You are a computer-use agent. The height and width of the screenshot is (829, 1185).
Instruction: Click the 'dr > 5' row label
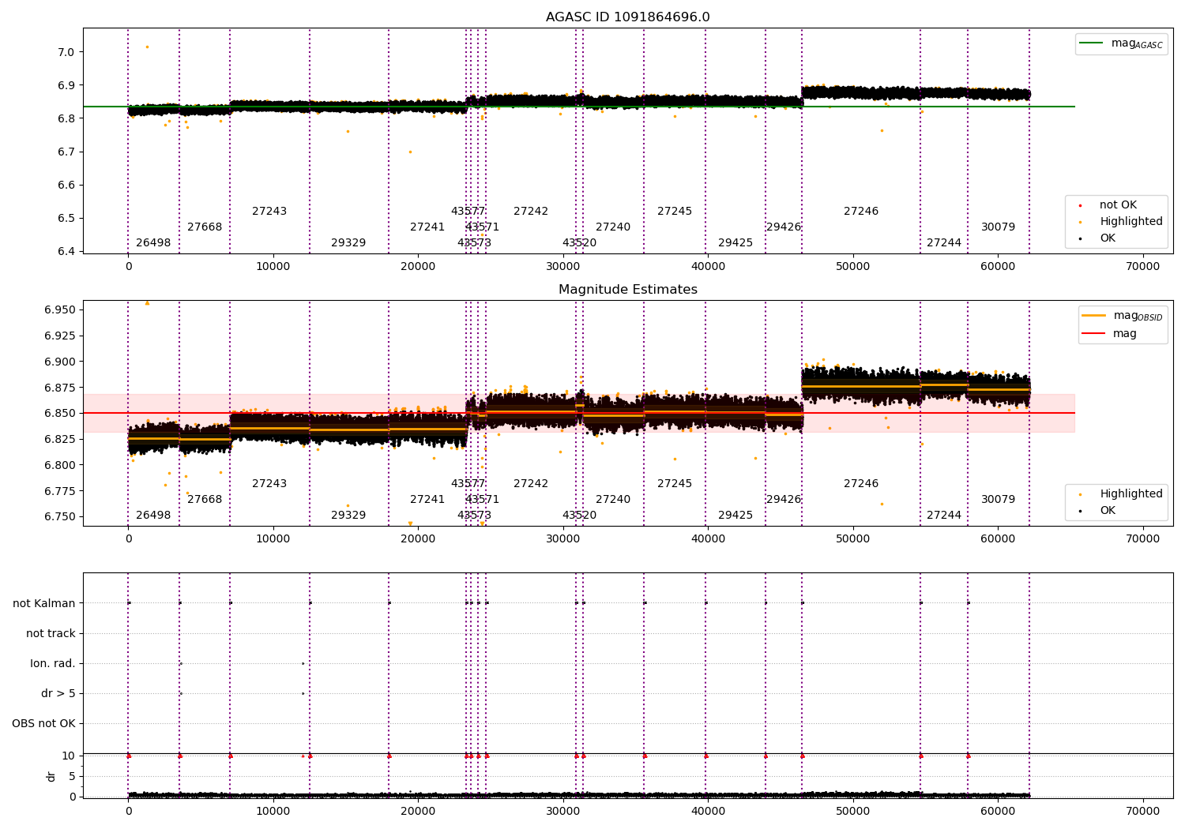pos(58,694)
